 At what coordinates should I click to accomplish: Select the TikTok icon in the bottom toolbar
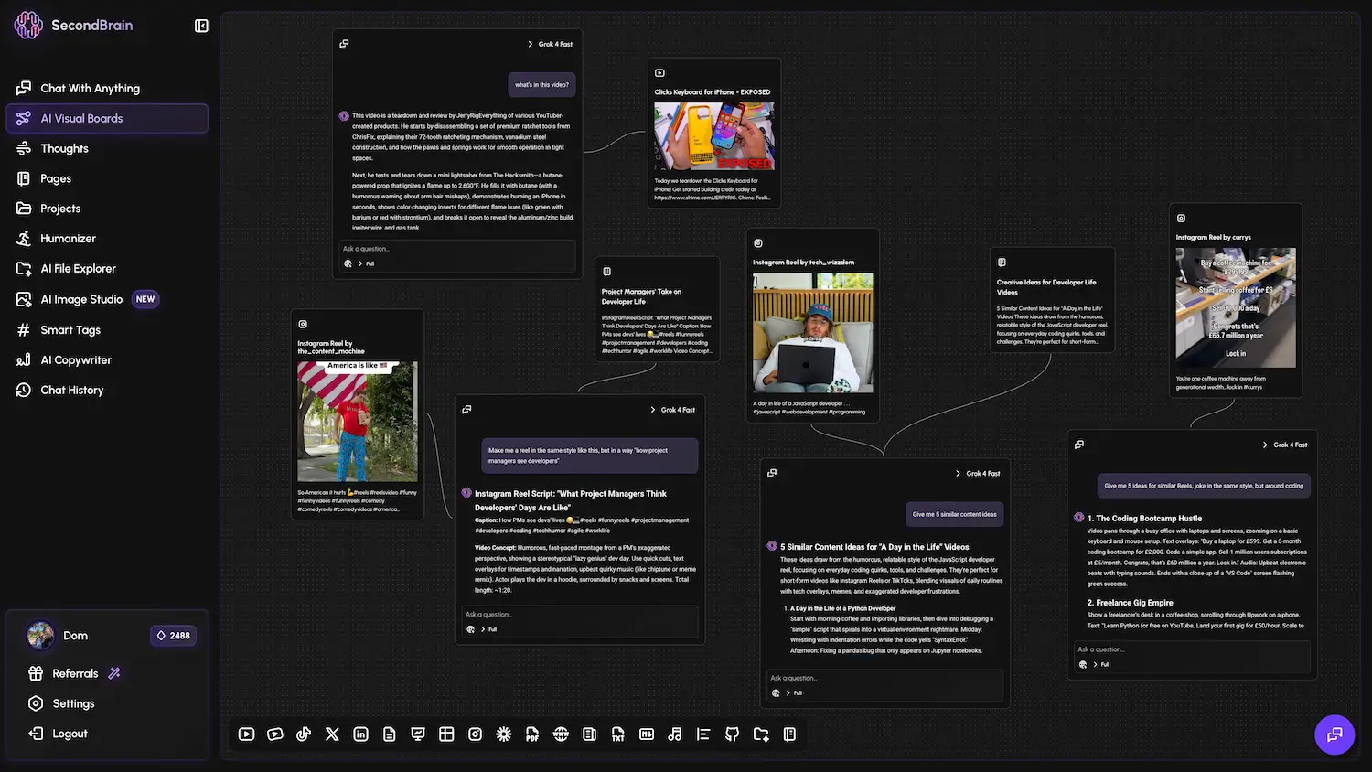[303, 734]
